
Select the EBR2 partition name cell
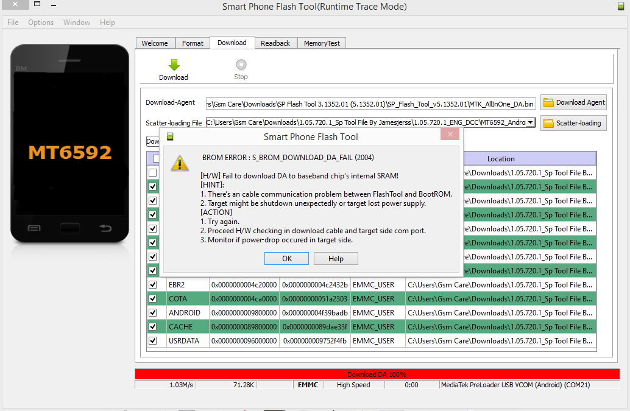pos(187,284)
